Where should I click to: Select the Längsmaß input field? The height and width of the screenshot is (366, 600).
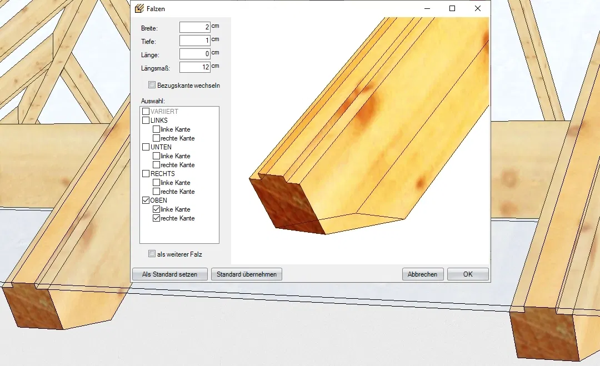[194, 67]
